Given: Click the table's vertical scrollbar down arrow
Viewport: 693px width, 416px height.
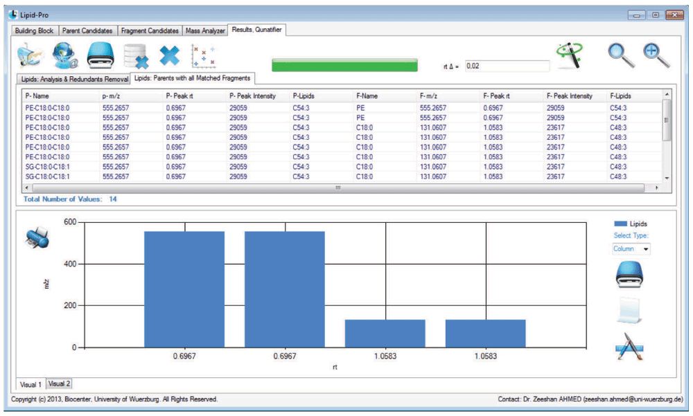Looking at the screenshot, I should [667, 178].
